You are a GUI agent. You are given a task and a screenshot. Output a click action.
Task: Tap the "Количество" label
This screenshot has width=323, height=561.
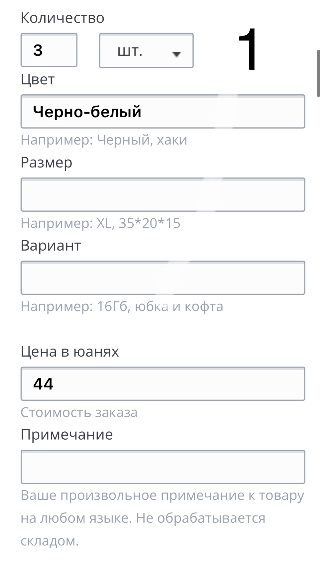pyautogui.click(x=62, y=18)
